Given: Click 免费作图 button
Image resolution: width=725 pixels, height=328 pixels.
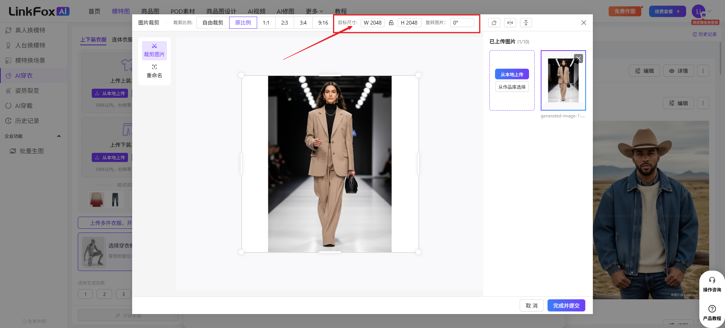Looking at the screenshot, I should click(x=625, y=11).
